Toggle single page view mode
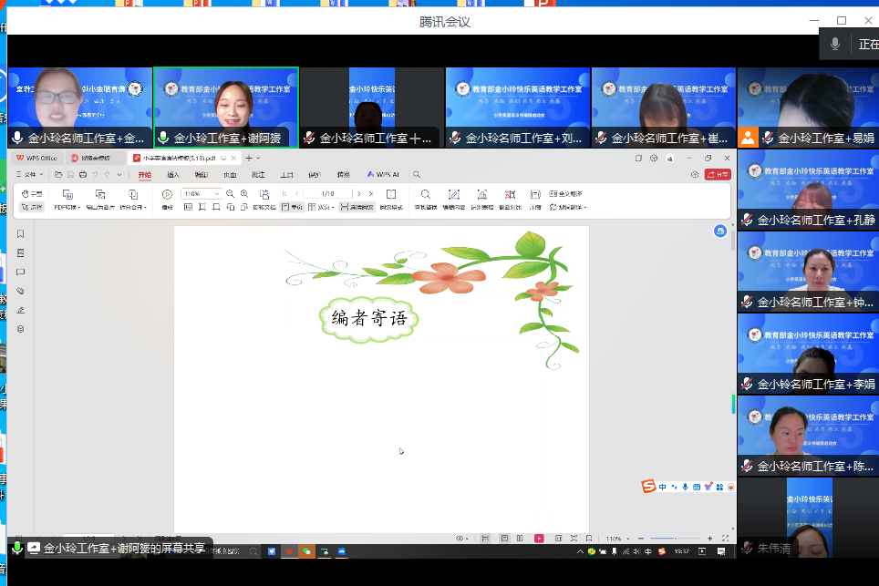 tap(292, 208)
